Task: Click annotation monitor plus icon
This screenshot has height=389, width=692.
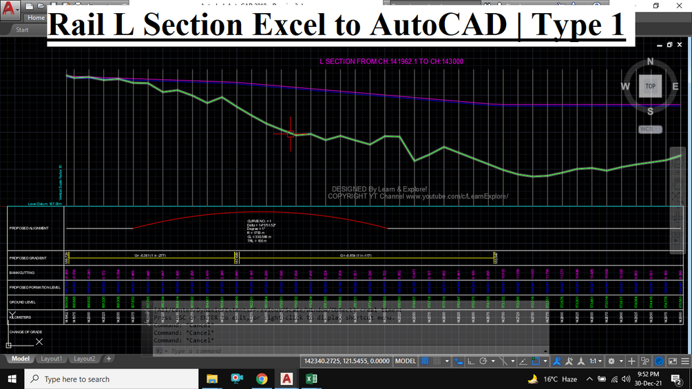Action: [631, 361]
